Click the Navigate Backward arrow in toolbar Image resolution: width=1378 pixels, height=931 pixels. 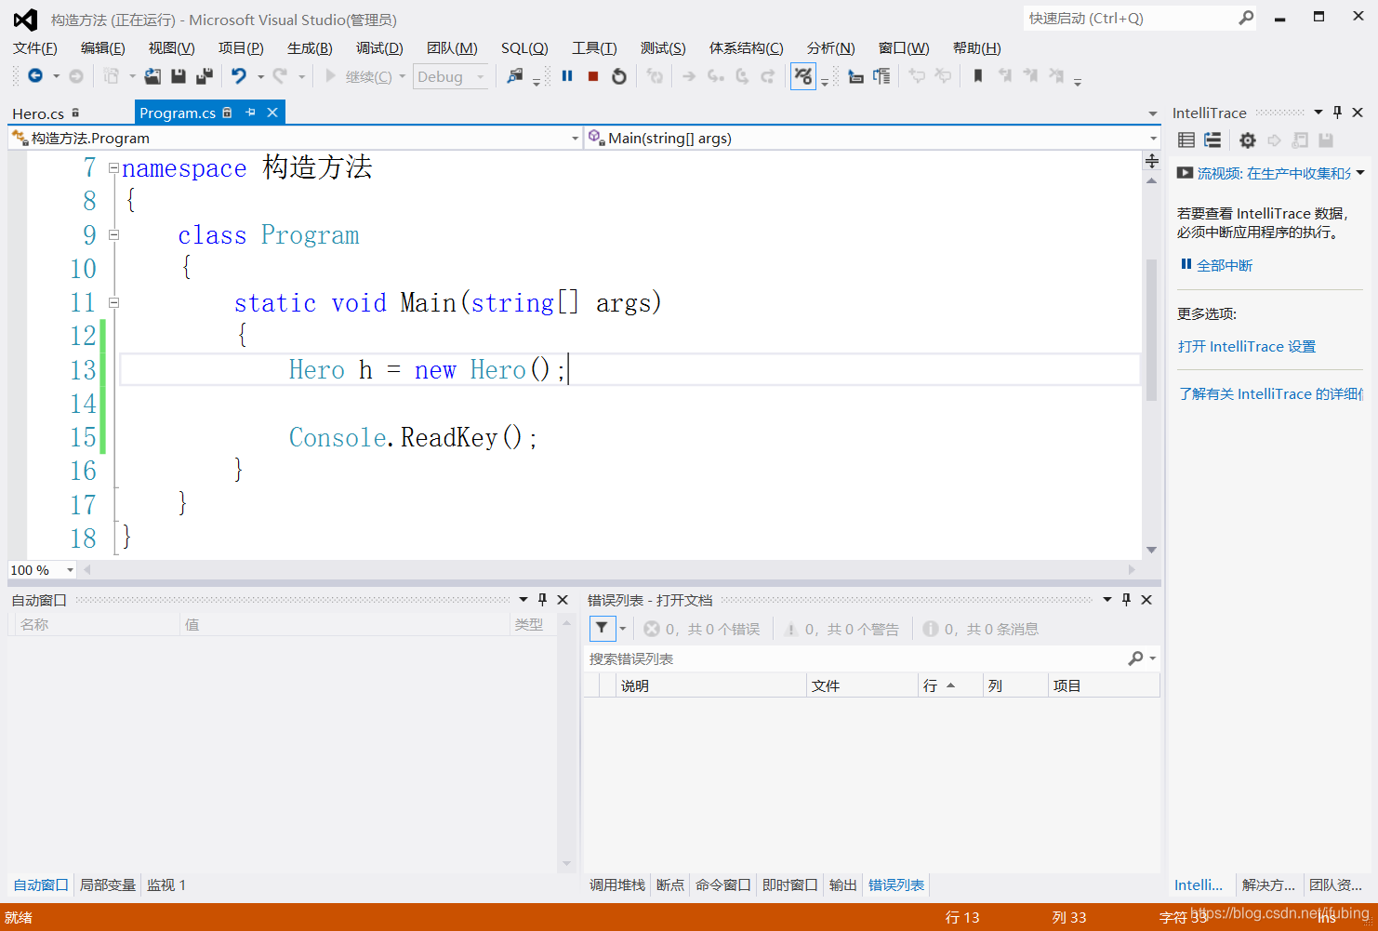pos(35,76)
